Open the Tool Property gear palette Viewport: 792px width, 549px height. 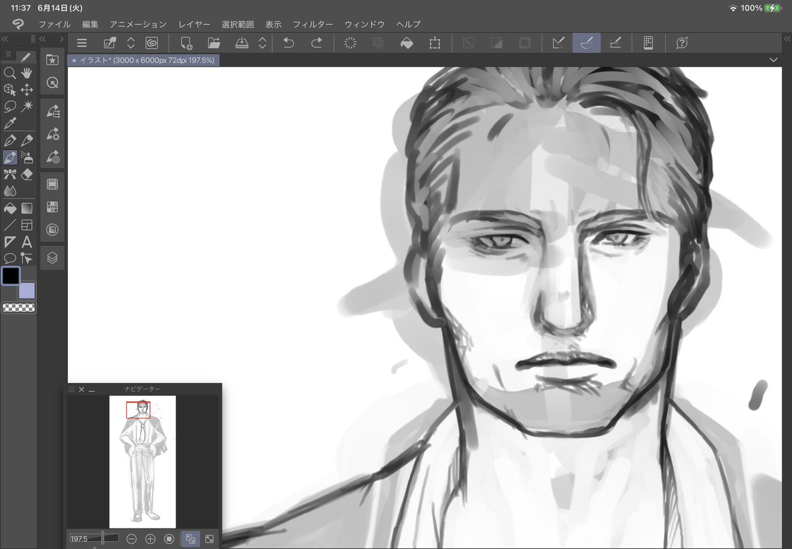(52, 134)
